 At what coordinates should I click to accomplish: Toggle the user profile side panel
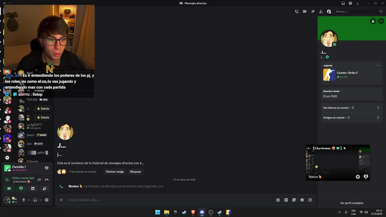(329, 11)
